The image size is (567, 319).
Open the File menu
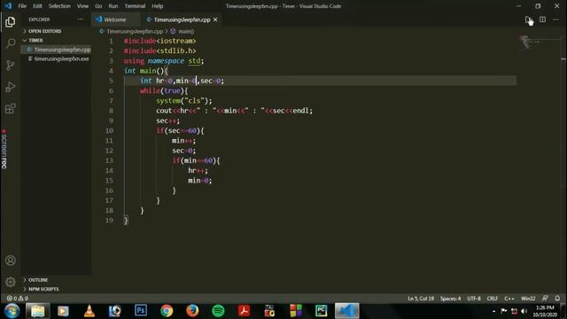click(22, 6)
